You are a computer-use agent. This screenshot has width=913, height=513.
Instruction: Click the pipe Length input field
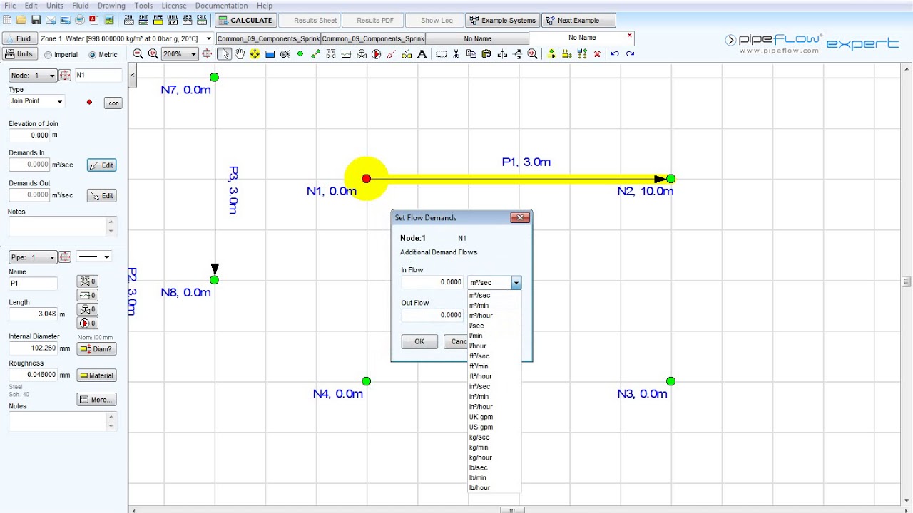[x=33, y=313]
